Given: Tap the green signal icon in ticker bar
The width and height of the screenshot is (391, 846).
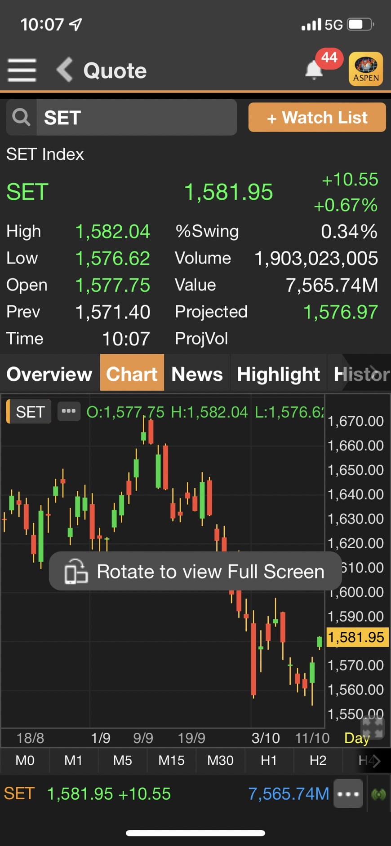Looking at the screenshot, I should pos(379,794).
